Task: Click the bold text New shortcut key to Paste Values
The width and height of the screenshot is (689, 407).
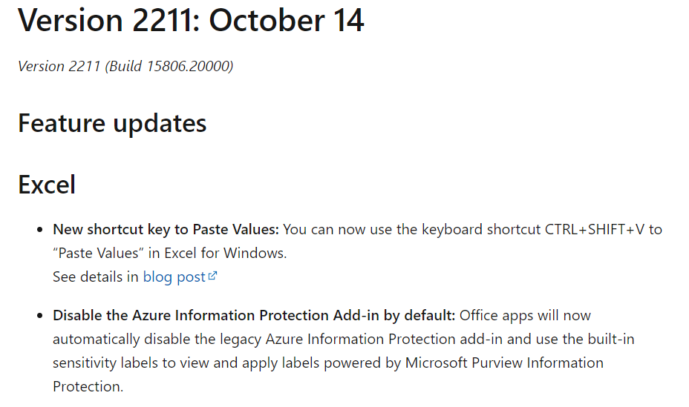Action: click(166, 229)
